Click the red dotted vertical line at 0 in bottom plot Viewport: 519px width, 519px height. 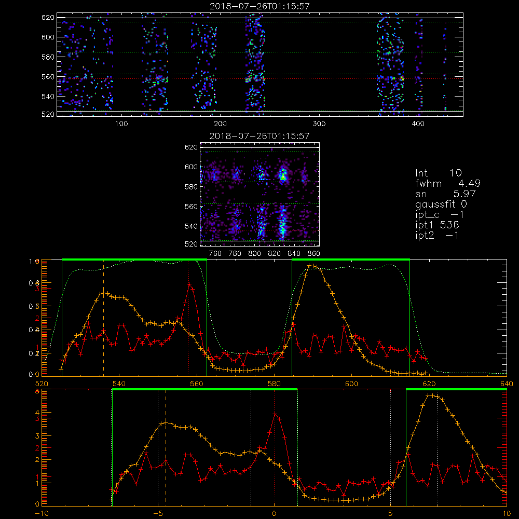tap(275, 447)
